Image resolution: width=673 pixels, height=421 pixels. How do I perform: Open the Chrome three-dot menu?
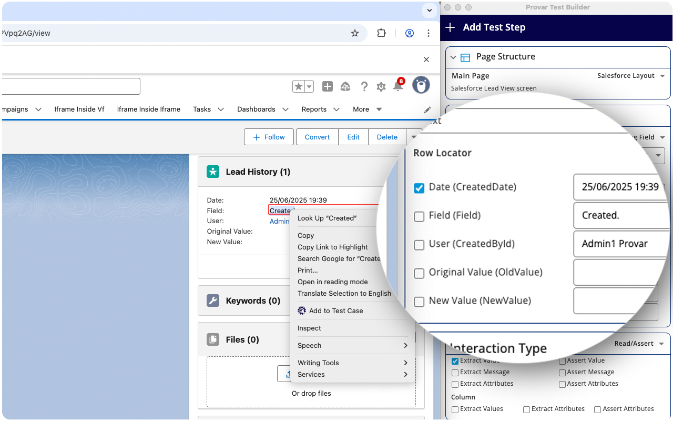tap(429, 33)
